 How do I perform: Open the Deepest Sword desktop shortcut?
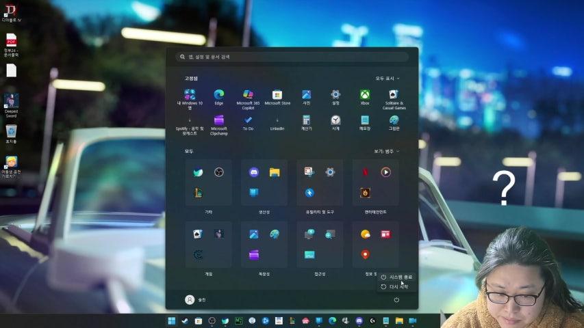pyautogui.click(x=11, y=106)
